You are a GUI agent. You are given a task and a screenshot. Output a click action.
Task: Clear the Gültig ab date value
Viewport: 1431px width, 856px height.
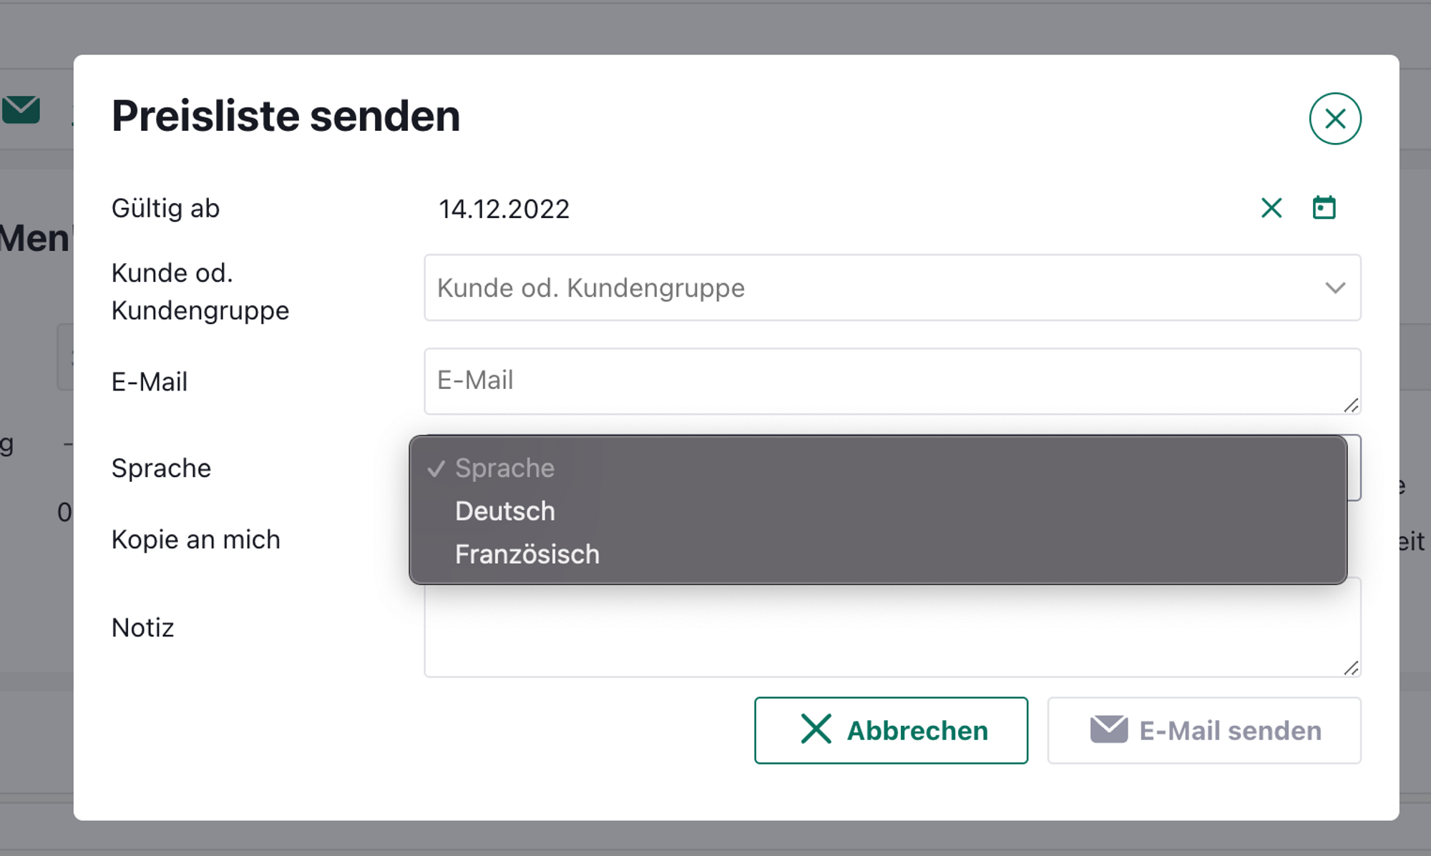[x=1271, y=208]
